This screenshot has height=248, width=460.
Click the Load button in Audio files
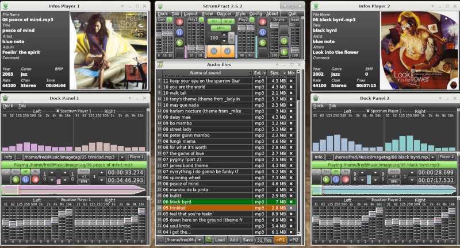pos(220,240)
